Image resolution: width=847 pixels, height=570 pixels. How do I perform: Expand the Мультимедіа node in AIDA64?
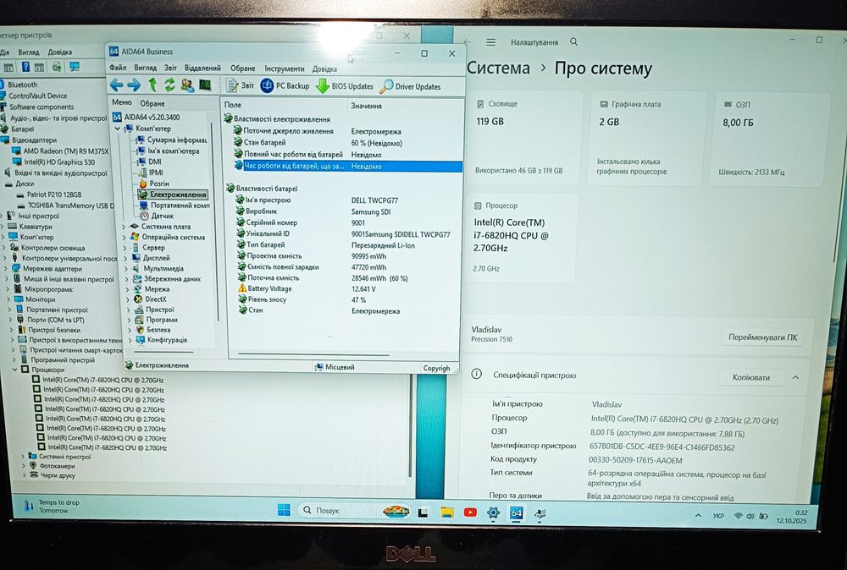click(x=126, y=269)
